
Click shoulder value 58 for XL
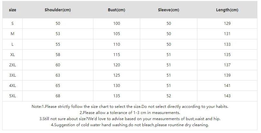(58, 55)
